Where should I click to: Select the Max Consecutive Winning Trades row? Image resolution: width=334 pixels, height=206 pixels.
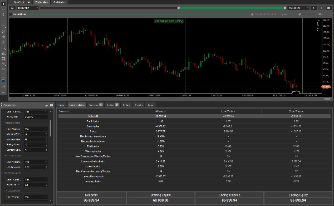click(x=194, y=156)
